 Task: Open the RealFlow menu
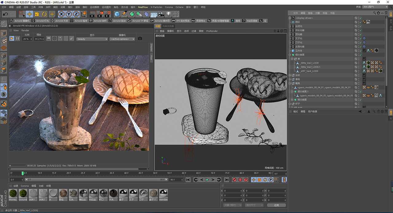pyautogui.click(x=143, y=7)
